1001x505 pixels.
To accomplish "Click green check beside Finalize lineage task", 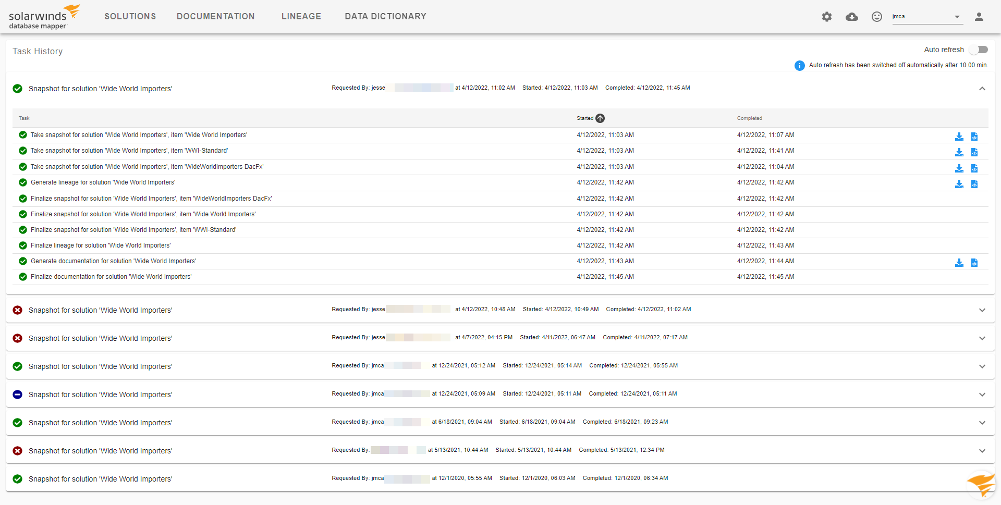I will coord(23,245).
